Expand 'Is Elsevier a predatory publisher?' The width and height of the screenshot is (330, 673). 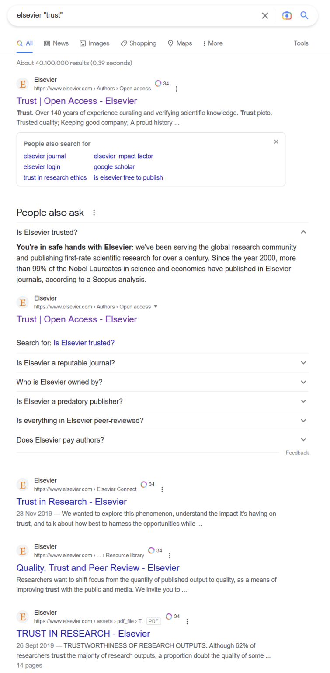click(303, 401)
